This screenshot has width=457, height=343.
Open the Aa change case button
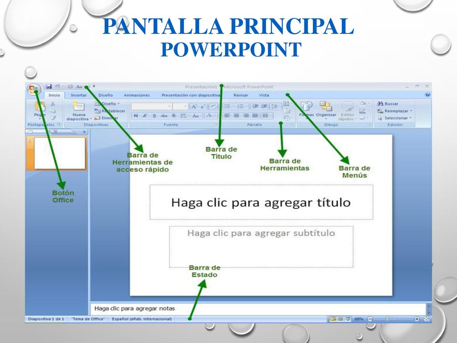196,116
